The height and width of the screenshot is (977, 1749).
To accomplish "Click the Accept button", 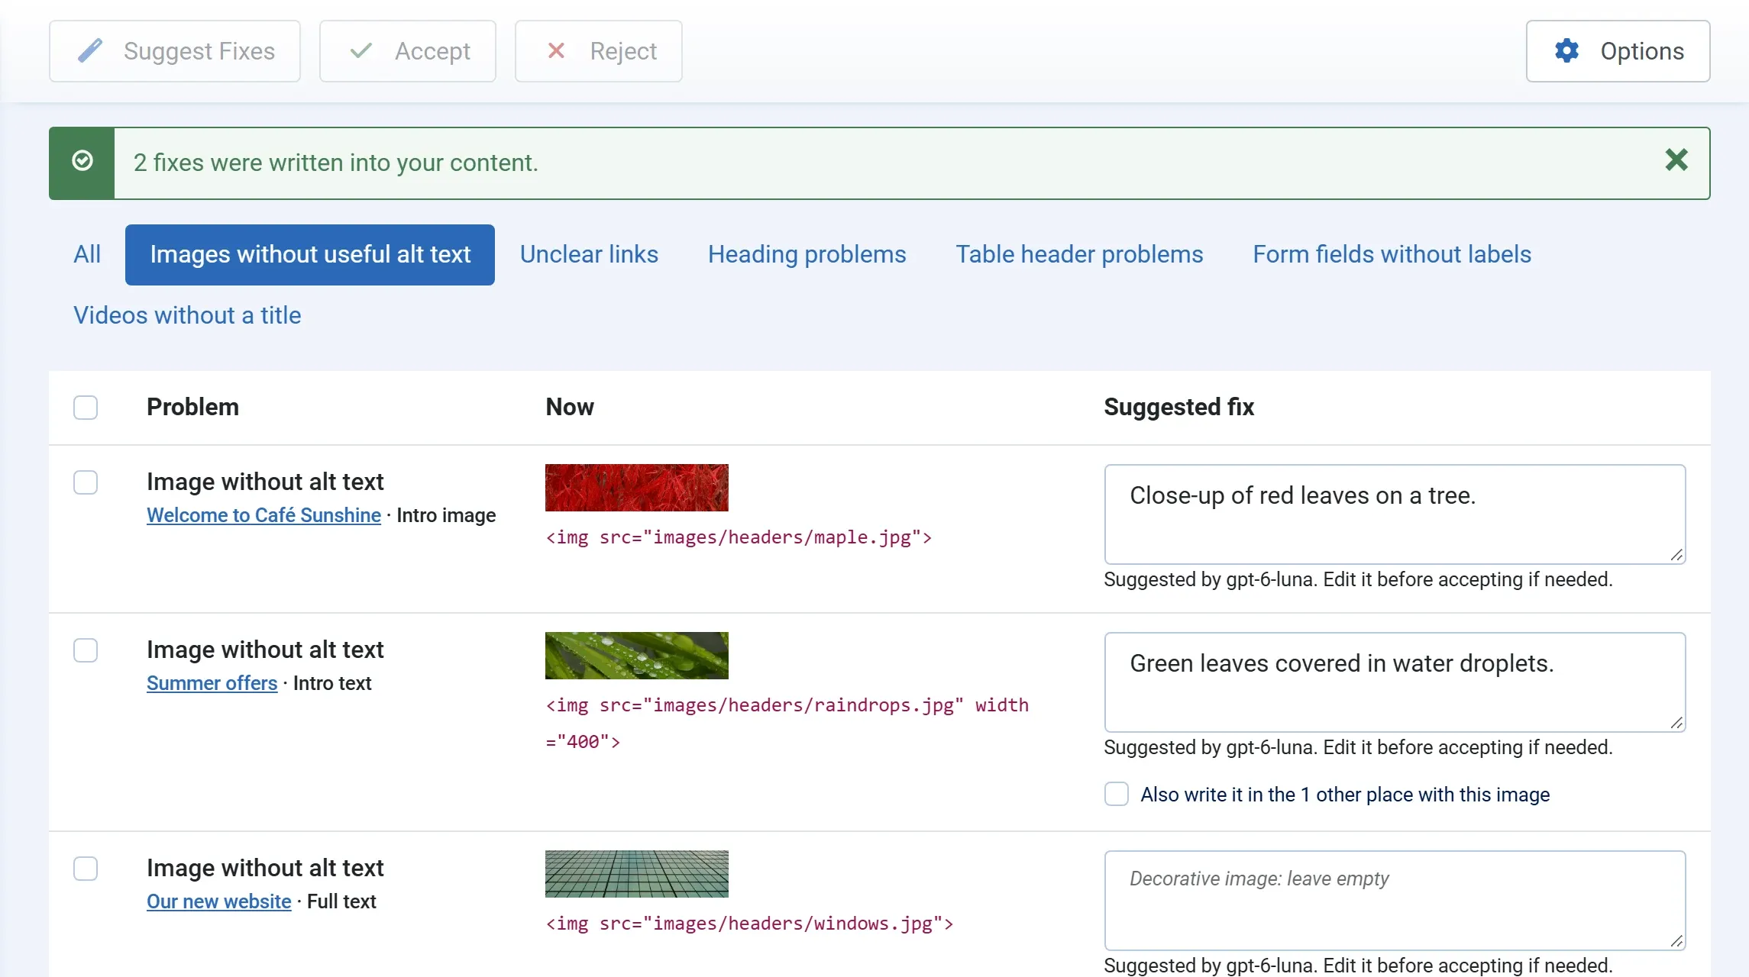I will click(408, 51).
